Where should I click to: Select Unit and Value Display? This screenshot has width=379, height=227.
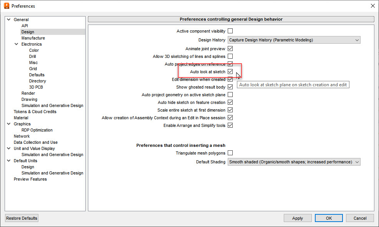[x=34, y=148]
